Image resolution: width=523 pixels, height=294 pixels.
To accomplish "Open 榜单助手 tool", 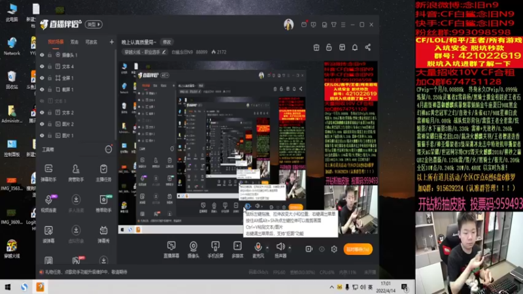I will pyautogui.click(x=103, y=203).
